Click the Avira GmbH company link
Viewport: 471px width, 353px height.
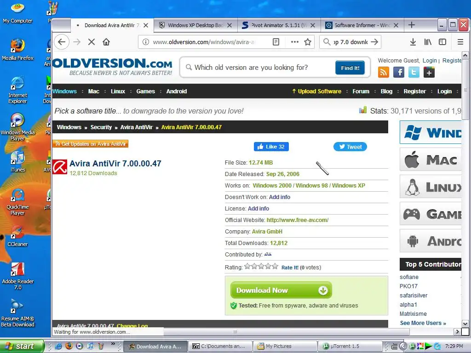pyautogui.click(x=267, y=232)
